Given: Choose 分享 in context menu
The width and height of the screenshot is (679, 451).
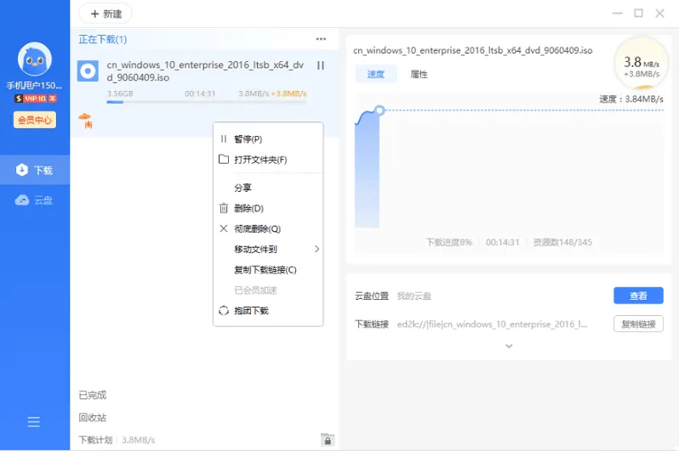Looking at the screenshot, I should 268,188.
